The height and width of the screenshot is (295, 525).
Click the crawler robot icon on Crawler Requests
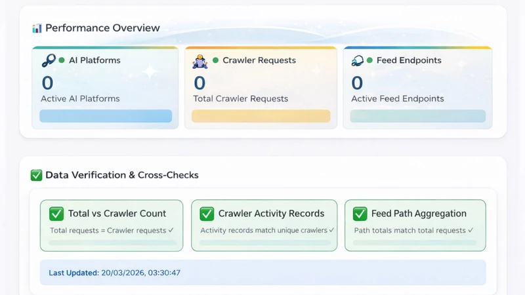pos(200,62)
